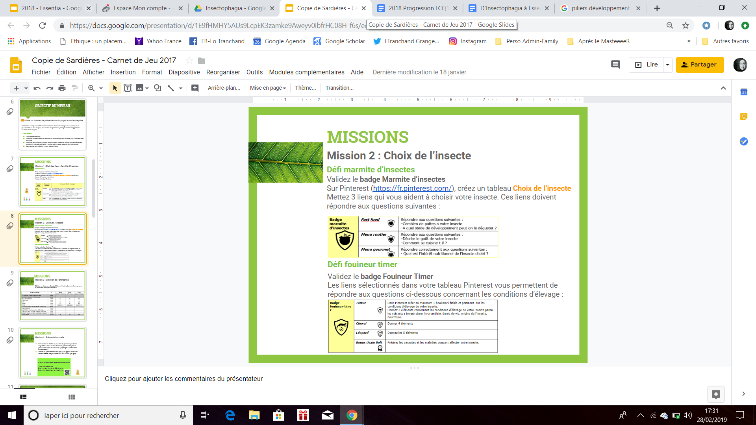Open the comment history icon

tap(615, 65)
